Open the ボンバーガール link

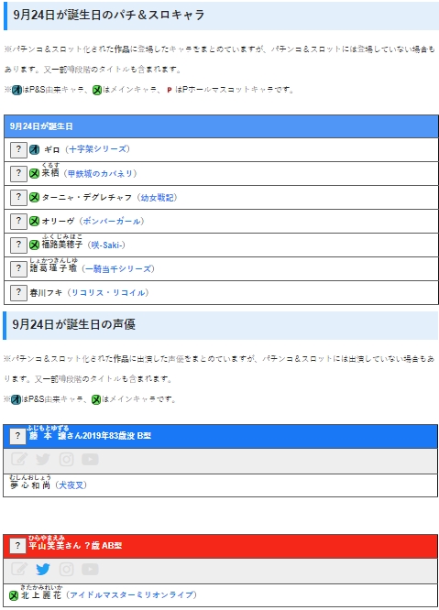(x=112, y=222)
